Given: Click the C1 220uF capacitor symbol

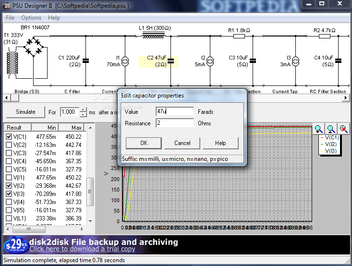Looking at the screenshot, I should point(85,61).
